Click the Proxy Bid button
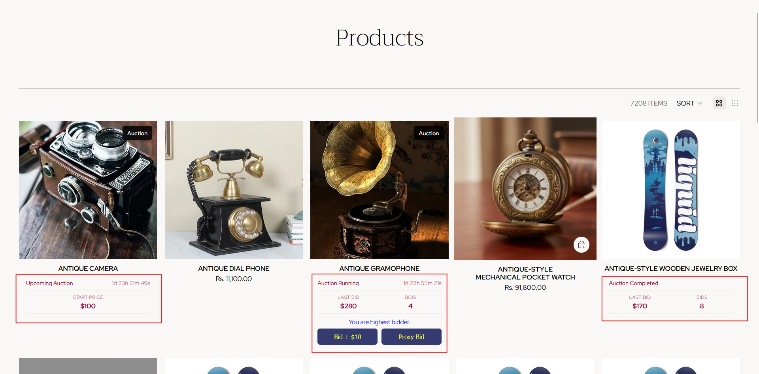 411,337
